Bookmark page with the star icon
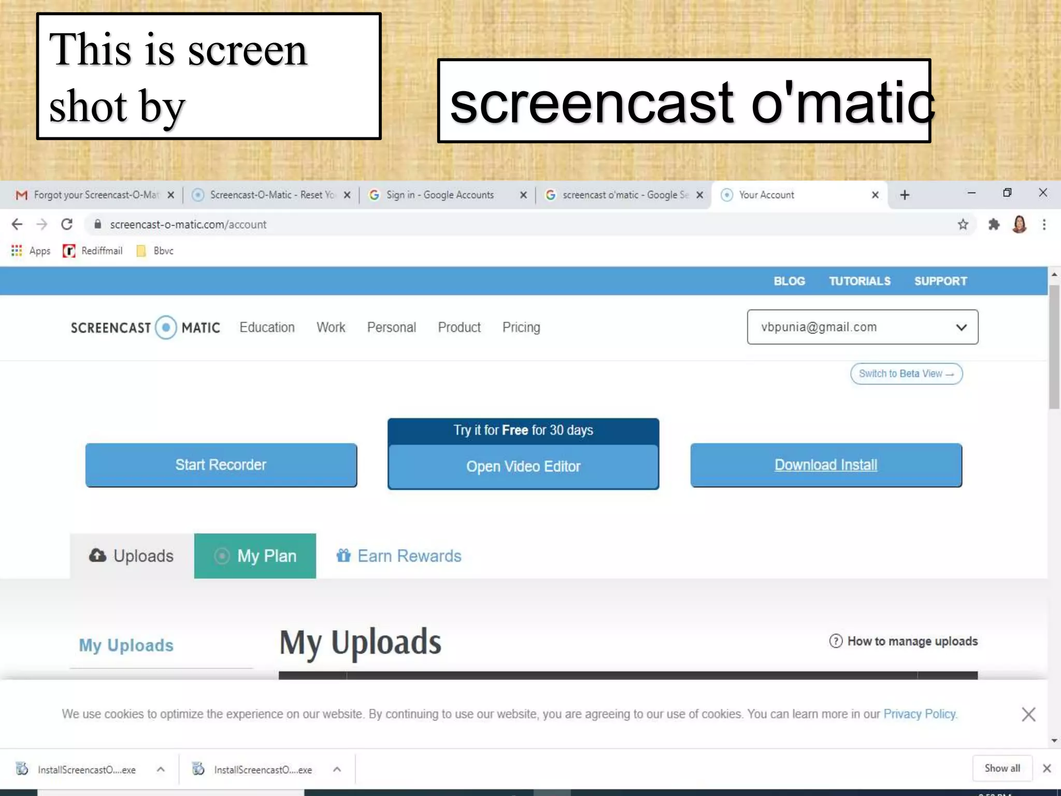 pos(963,224)
